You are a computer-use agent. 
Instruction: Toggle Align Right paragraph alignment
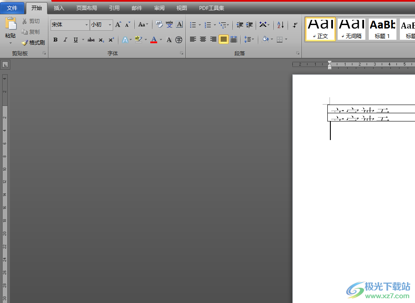click(x=213, y=39)
